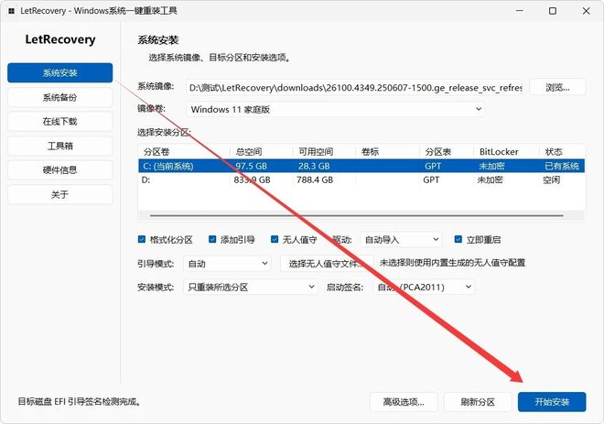Sort by the 可用空间 column header
604x424 pixels.
pos(324,151)
